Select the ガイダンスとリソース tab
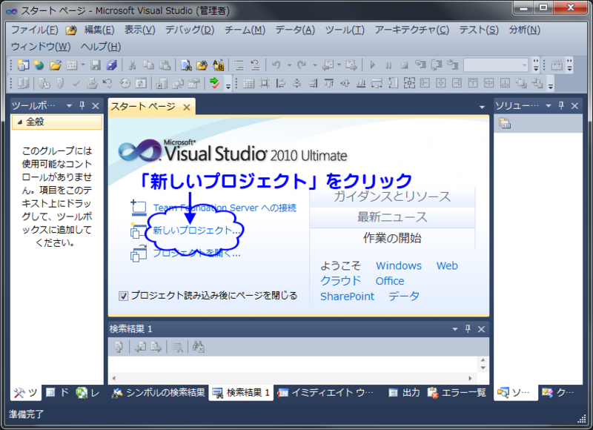593x430 pixels. coord(392,196)
